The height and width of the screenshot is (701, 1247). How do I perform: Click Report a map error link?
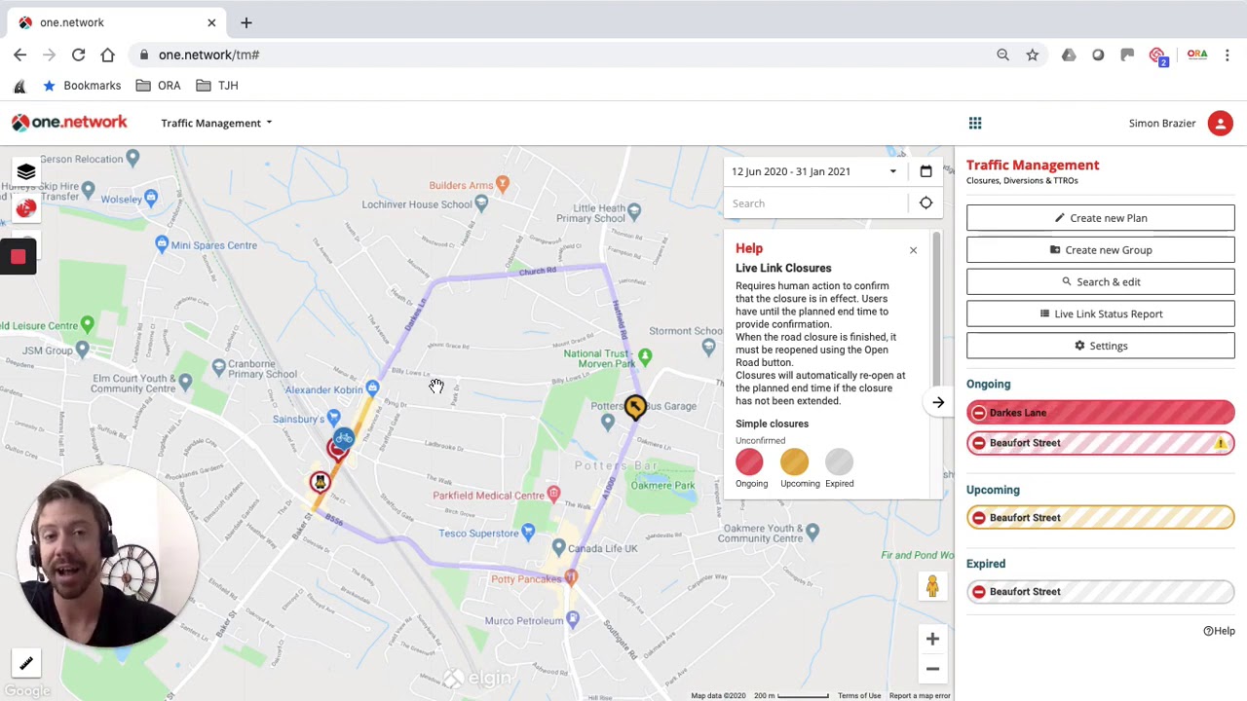click(x=920, y=696)
